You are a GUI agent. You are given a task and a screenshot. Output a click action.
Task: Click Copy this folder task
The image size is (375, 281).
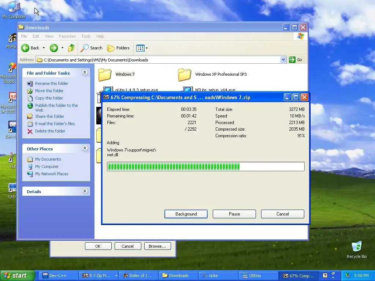click(49, 98)
